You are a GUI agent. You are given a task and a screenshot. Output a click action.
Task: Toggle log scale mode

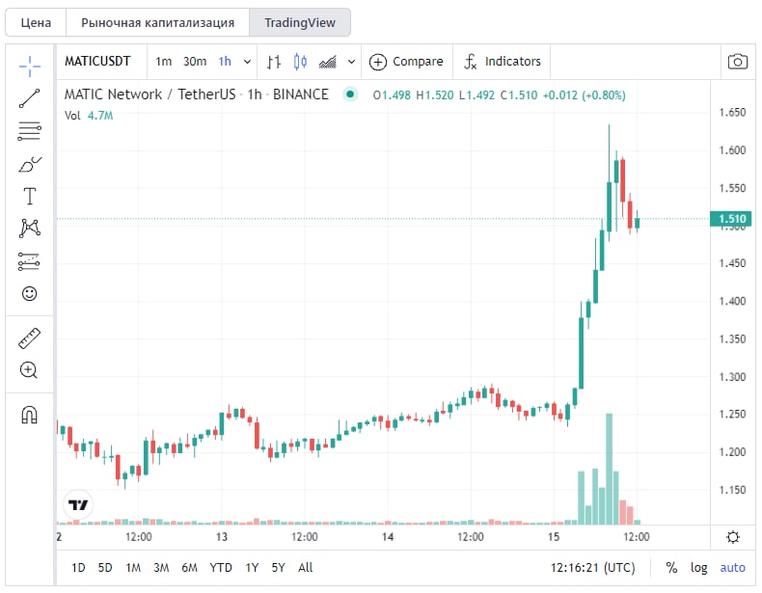(x=699, y=567)
